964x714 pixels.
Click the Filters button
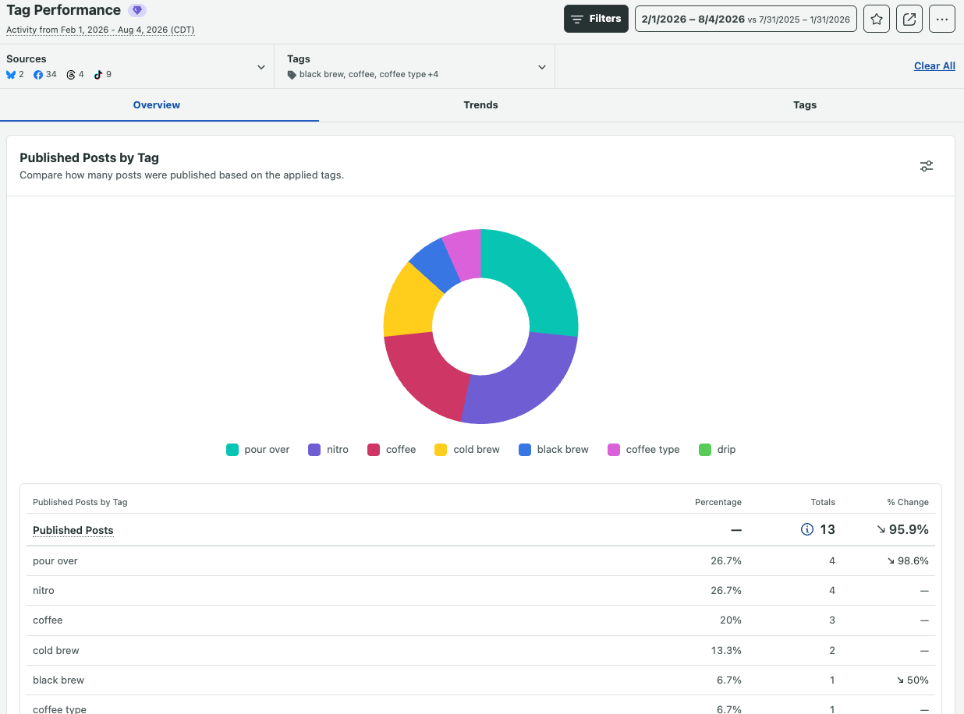point(596,19)
